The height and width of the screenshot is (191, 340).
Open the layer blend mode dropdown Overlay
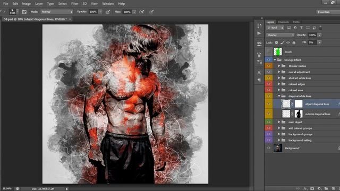tap(280, 35)
